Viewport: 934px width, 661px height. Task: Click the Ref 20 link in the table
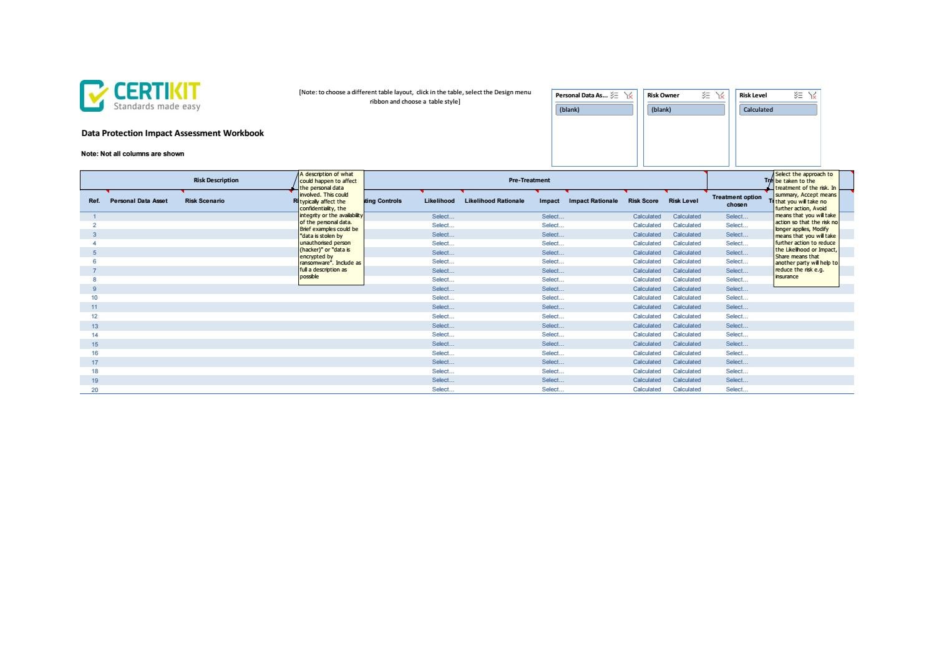[94, 389]
